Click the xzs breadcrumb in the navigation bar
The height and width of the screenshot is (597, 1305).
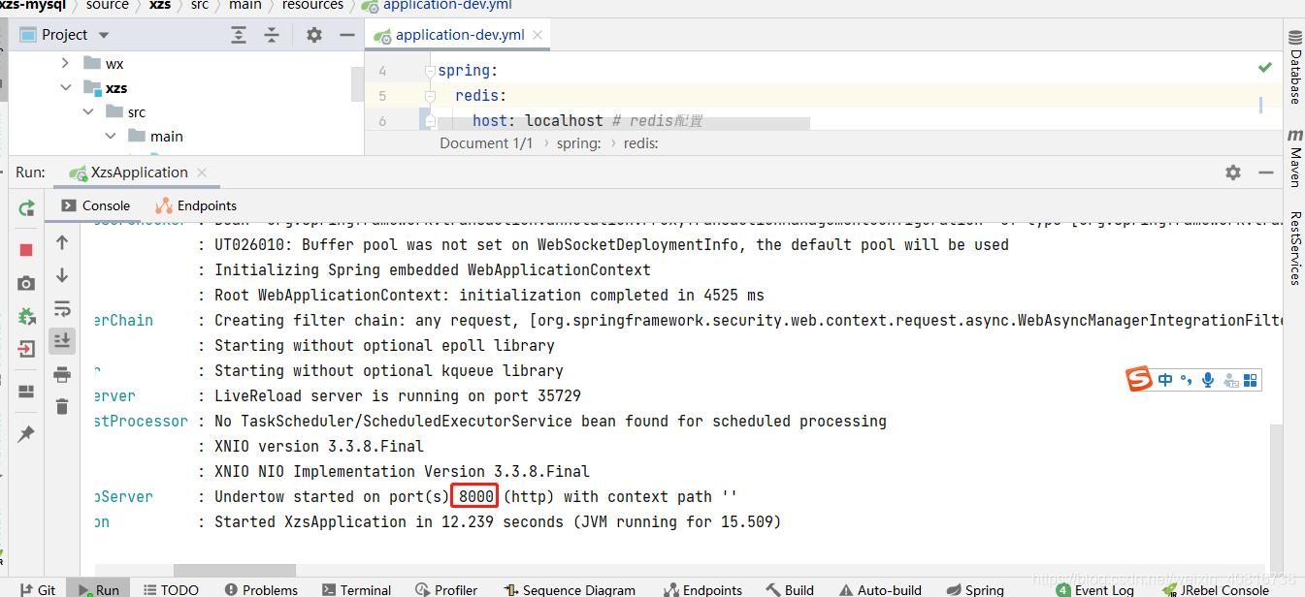(158, 5)
